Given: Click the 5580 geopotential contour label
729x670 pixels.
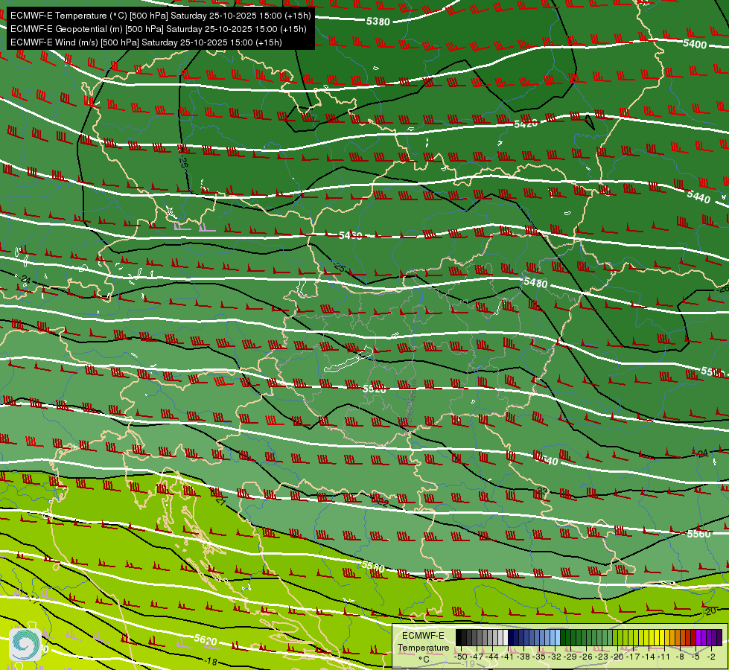Looking at the screenshot, I should click(373, 567).
